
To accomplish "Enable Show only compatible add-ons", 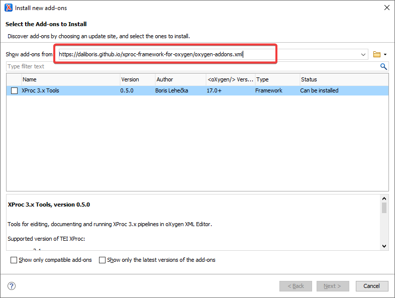I will pyautogui.click(x=14, y=260).
